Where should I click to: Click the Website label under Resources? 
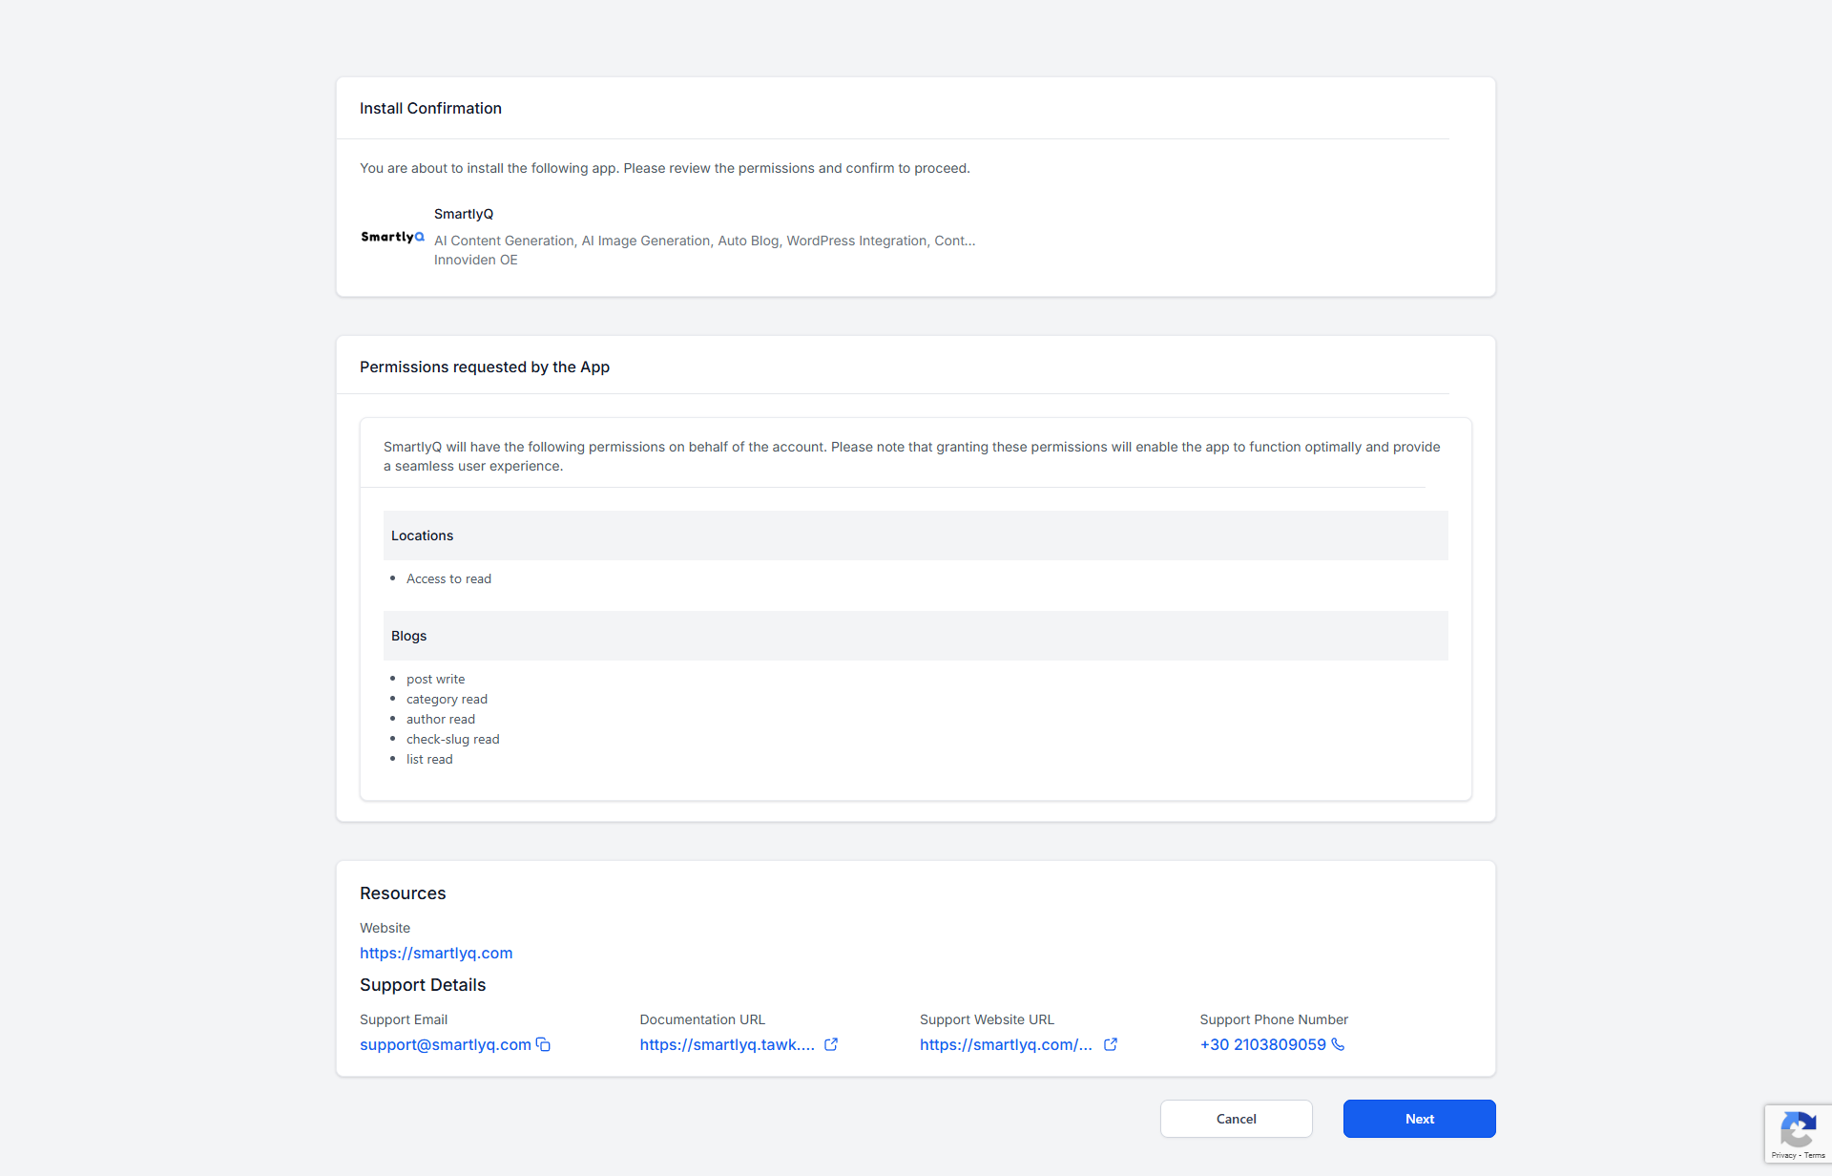(385, 928)
